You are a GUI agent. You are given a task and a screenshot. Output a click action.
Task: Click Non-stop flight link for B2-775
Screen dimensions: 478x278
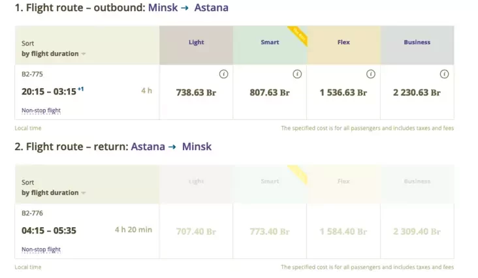point(41,110)
